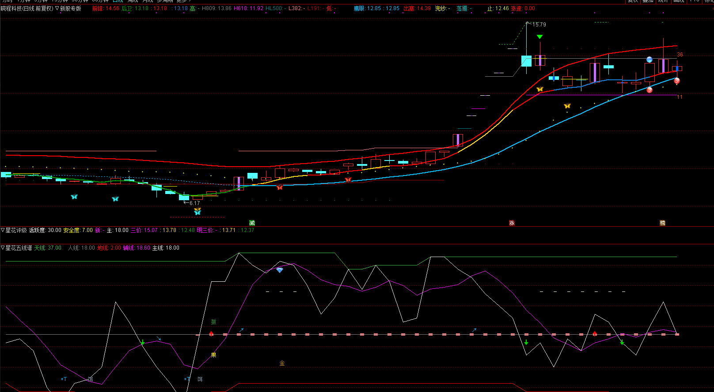Click the 榜 marker on the timeline
This screenshot has width=714, height=392.
(662, 223)
